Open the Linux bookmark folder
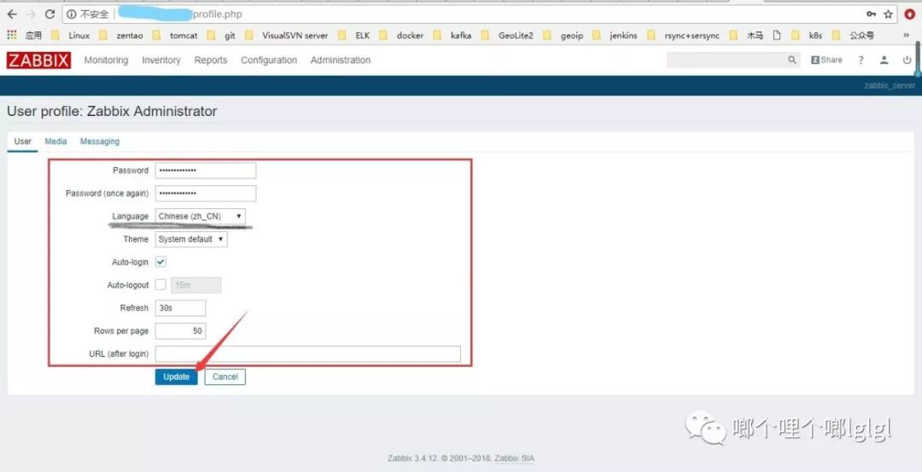Image resolution: width=922 pixels, height=472 pixels. (71, 35)
